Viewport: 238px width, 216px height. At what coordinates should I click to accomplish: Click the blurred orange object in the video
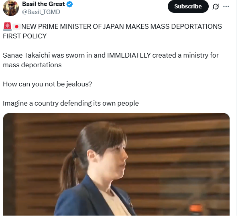[x=196, y=209]
